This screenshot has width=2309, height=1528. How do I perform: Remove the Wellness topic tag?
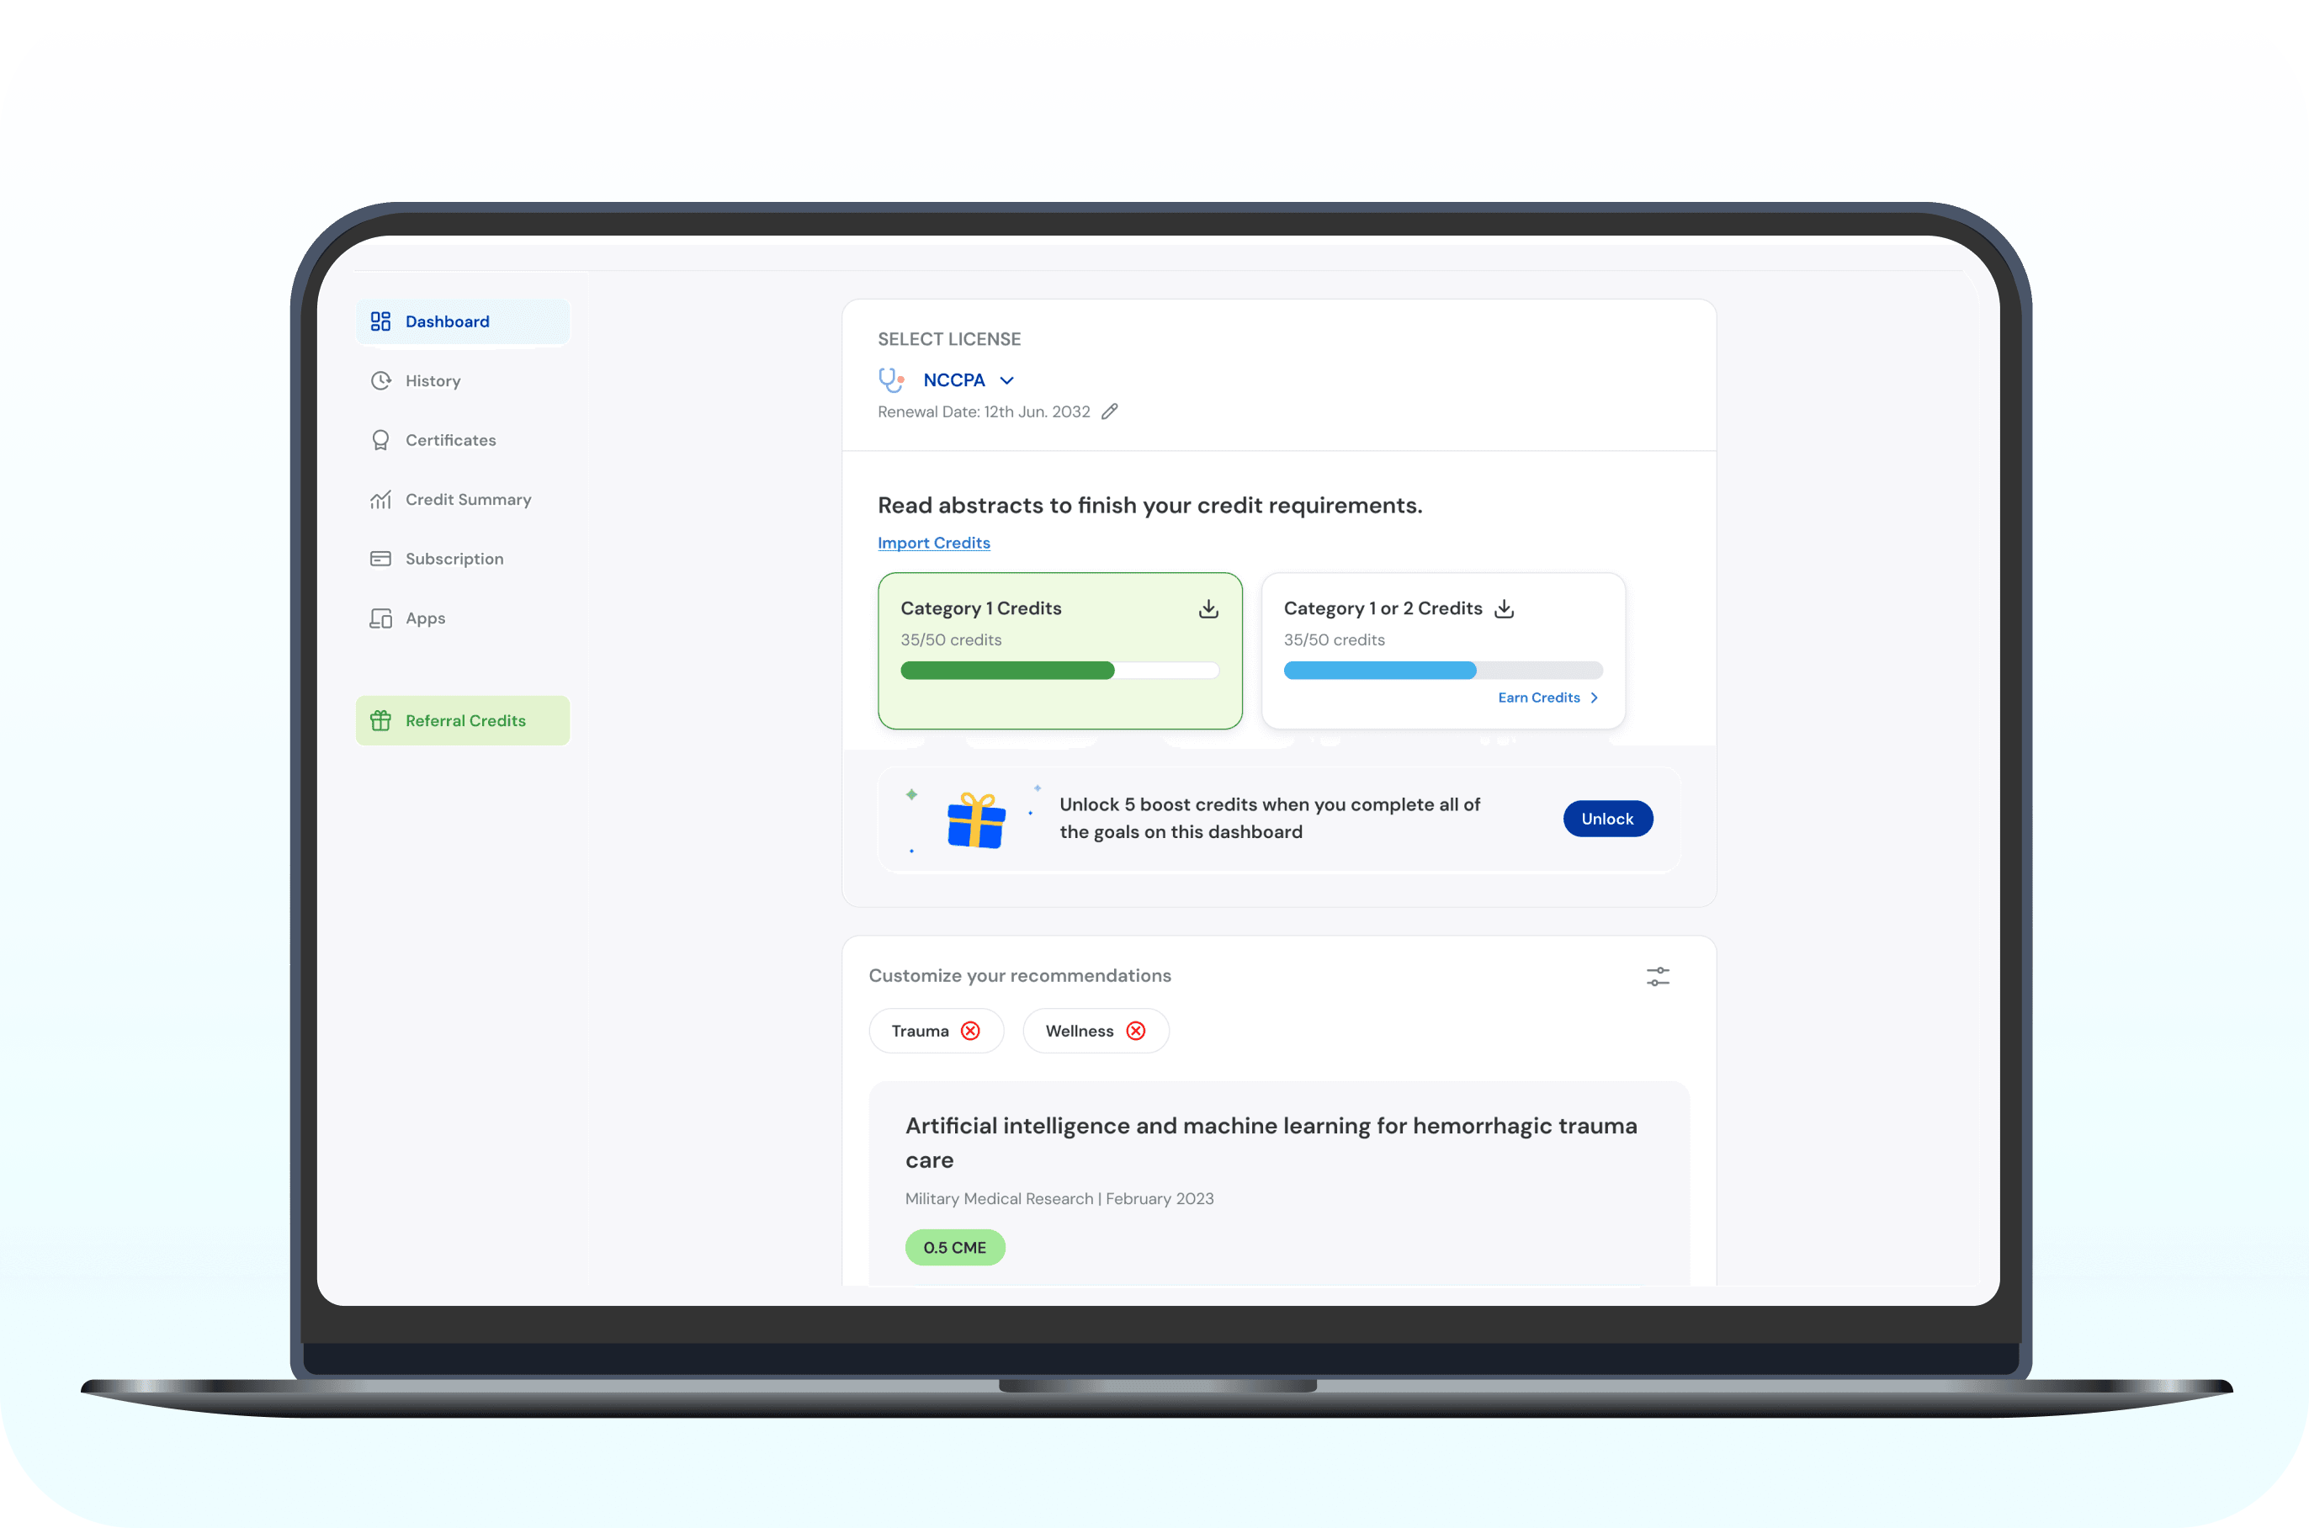tap(1136, 1031)
